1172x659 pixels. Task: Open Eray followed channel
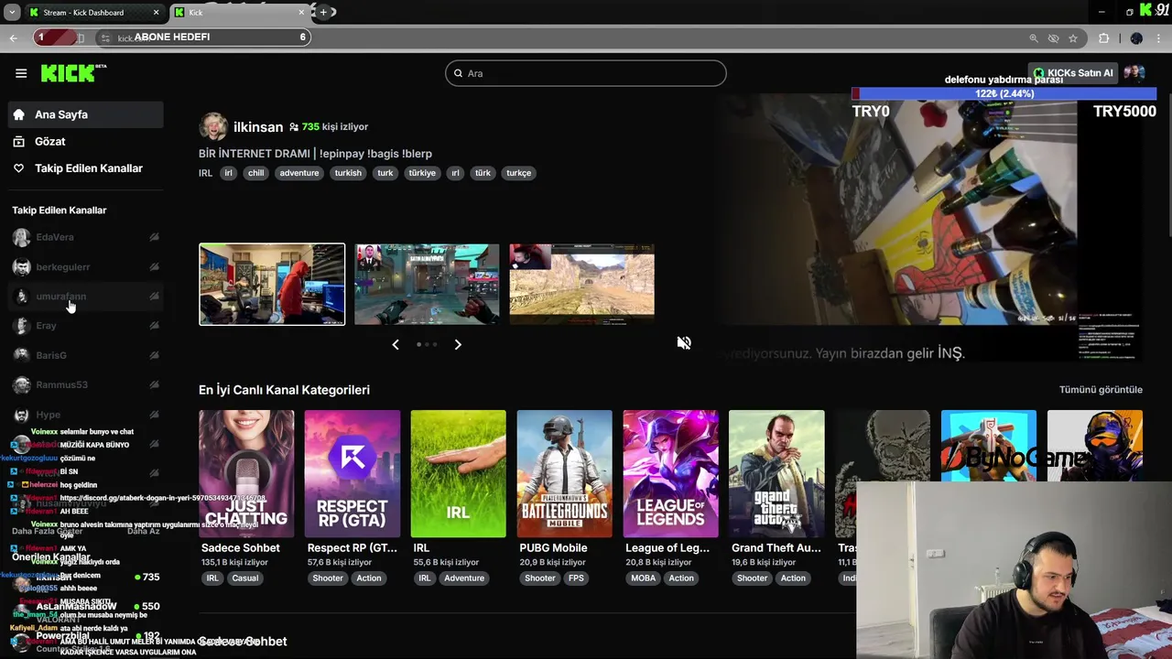[x=86, y=326]
